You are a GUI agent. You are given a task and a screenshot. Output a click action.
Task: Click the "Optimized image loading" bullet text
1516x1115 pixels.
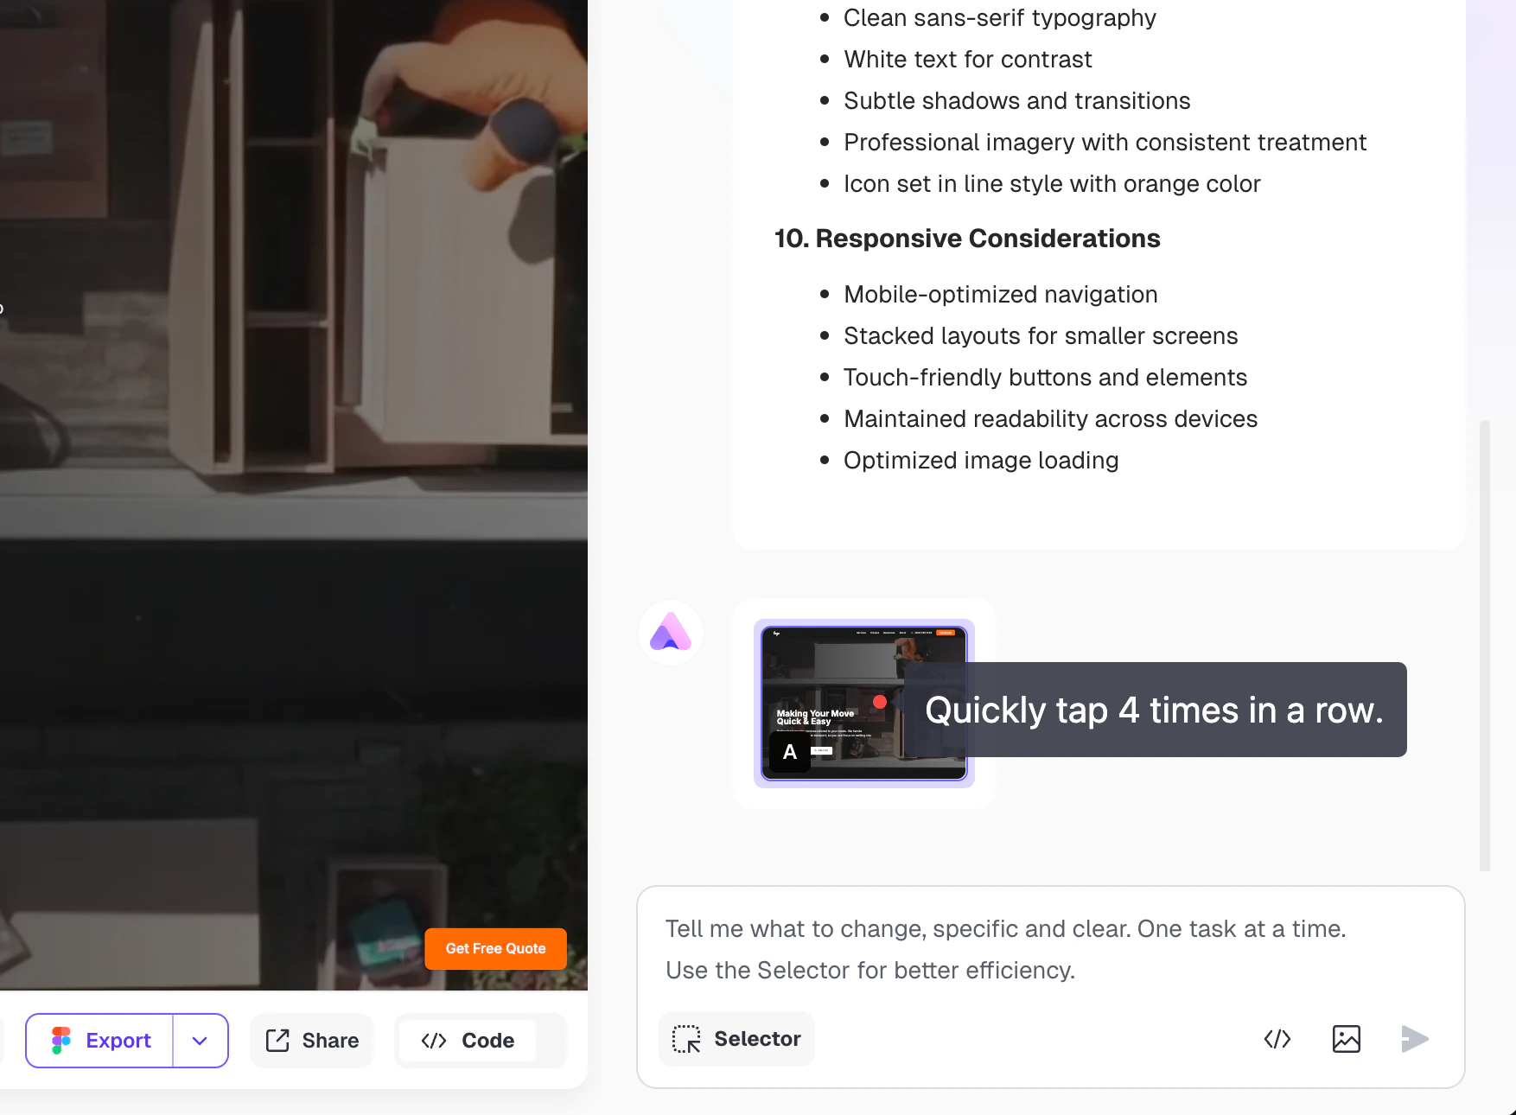(x=981, y=461)
